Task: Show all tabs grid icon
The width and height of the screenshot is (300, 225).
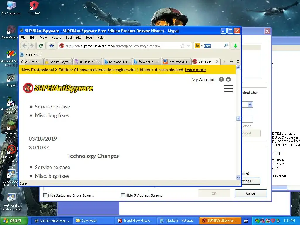Action: (x=238, y=62)
